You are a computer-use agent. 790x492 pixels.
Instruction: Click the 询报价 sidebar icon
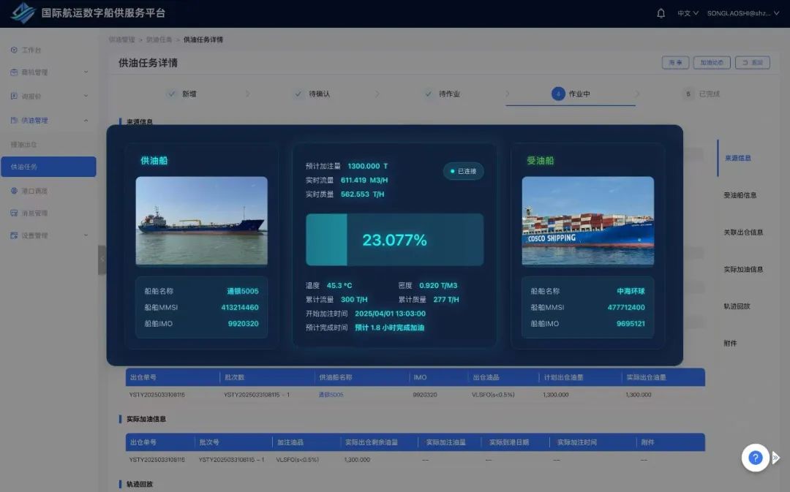14,96
